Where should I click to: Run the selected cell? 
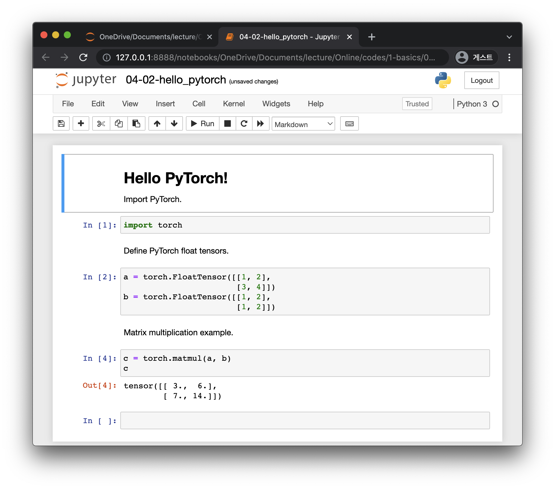(203, 124)
